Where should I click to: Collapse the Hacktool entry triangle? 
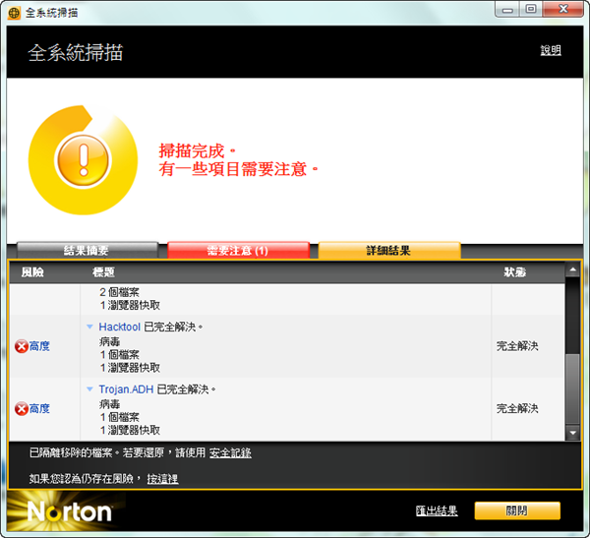(89, 327)
